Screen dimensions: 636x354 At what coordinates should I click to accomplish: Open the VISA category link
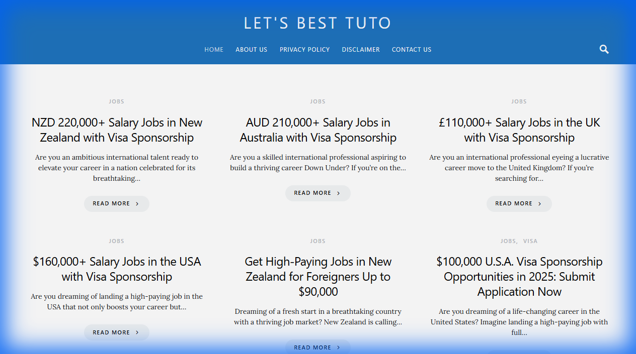[x=530, y=241]
